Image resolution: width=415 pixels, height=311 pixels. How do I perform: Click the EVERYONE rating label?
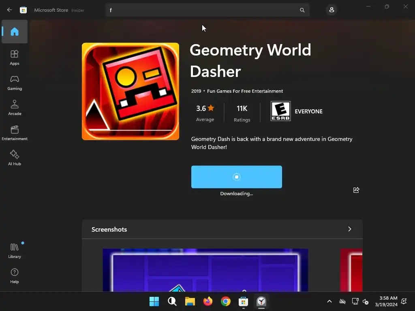[308, 111]
